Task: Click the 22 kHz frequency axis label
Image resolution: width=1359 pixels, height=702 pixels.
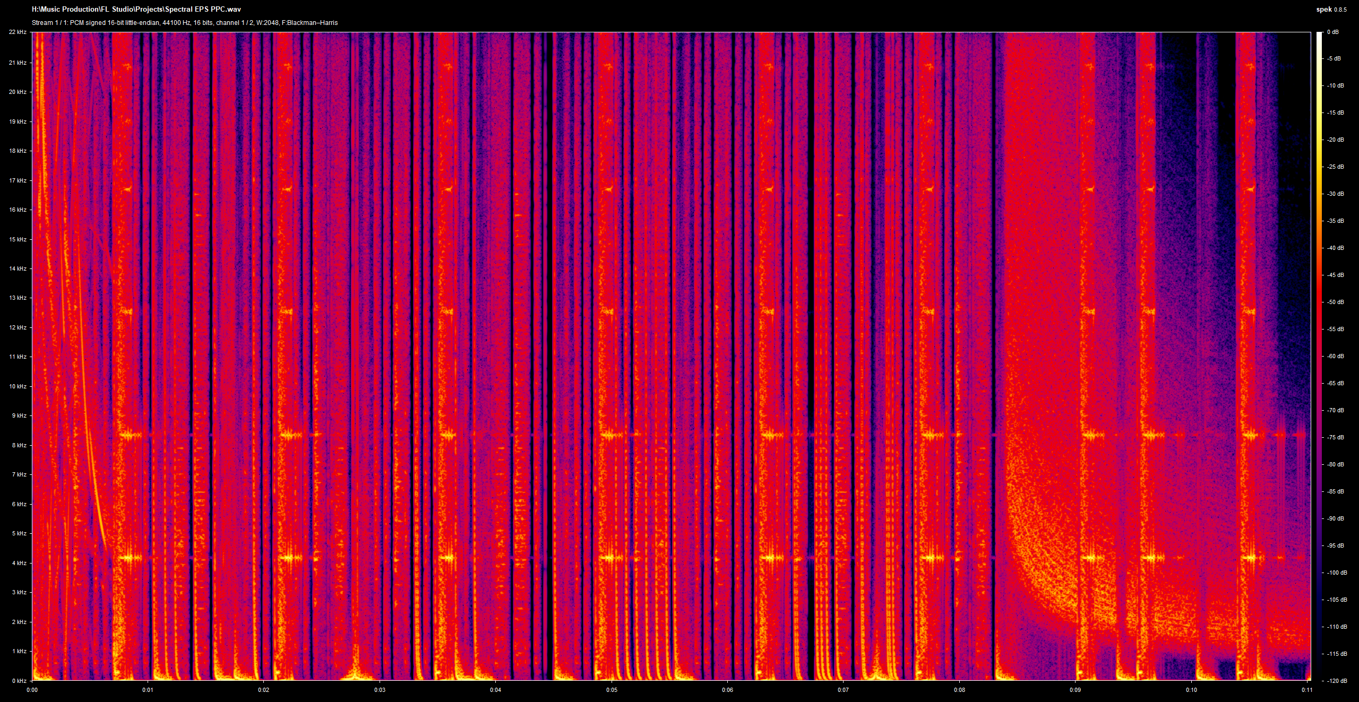Action: pos(17,33)
